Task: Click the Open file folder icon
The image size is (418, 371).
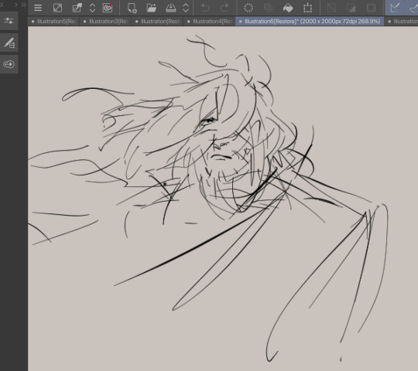Action: tap(152, 8)
